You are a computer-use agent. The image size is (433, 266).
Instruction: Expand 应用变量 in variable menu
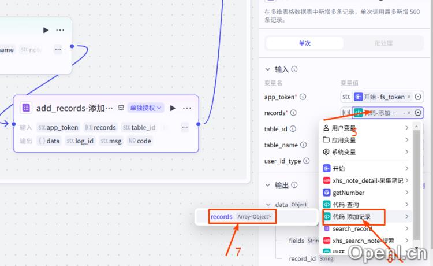tap(365, 140)
